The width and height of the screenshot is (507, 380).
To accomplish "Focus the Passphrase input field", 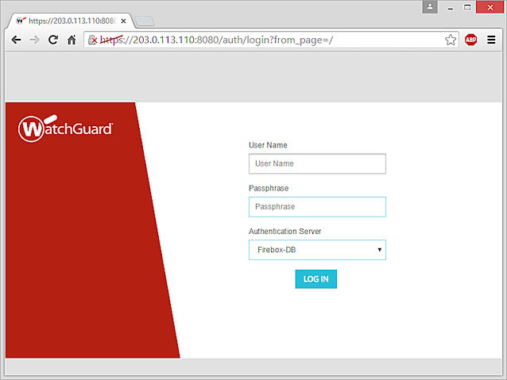I will 317,206.
